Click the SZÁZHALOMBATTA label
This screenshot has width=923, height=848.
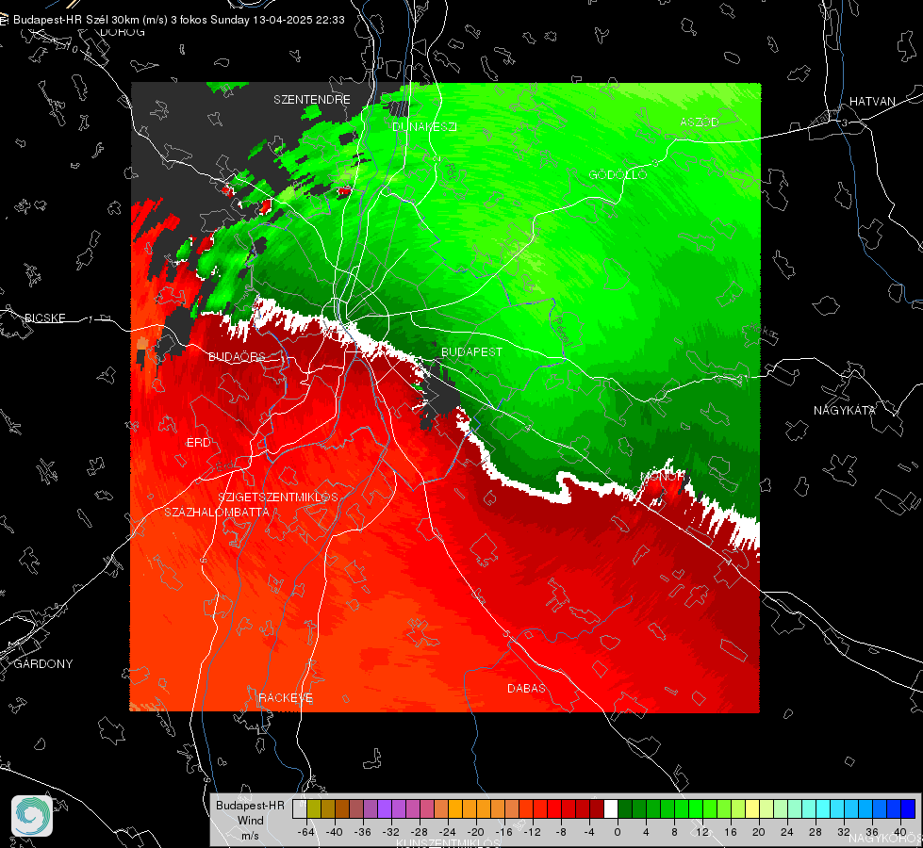click(217, 512)
